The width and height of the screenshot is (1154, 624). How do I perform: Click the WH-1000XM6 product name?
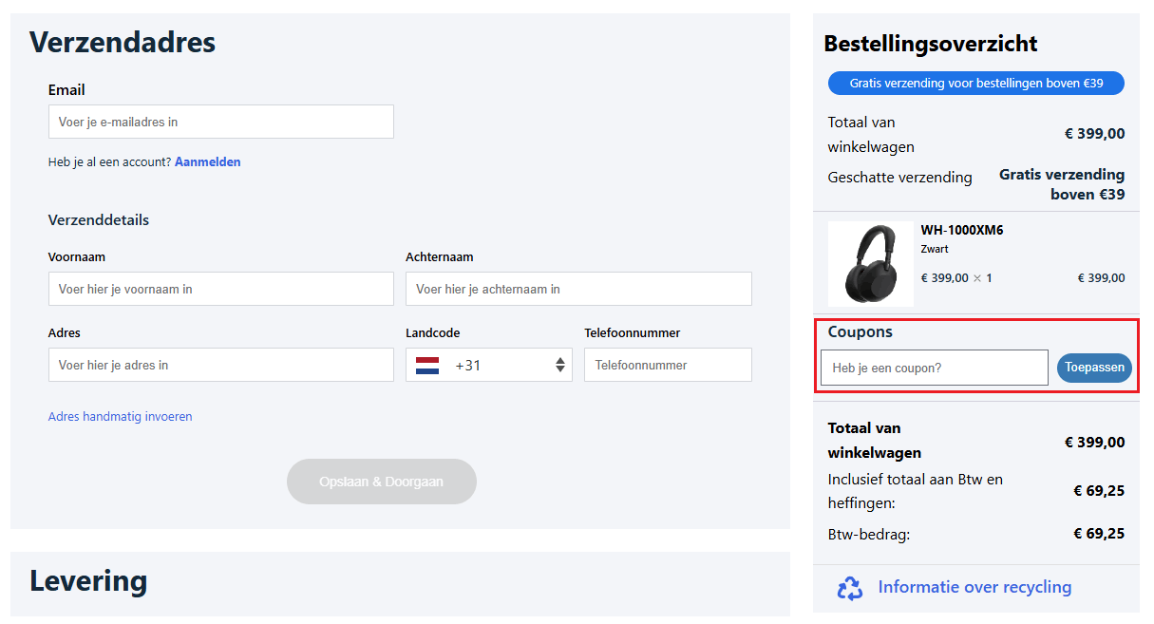tap(961, 230)
